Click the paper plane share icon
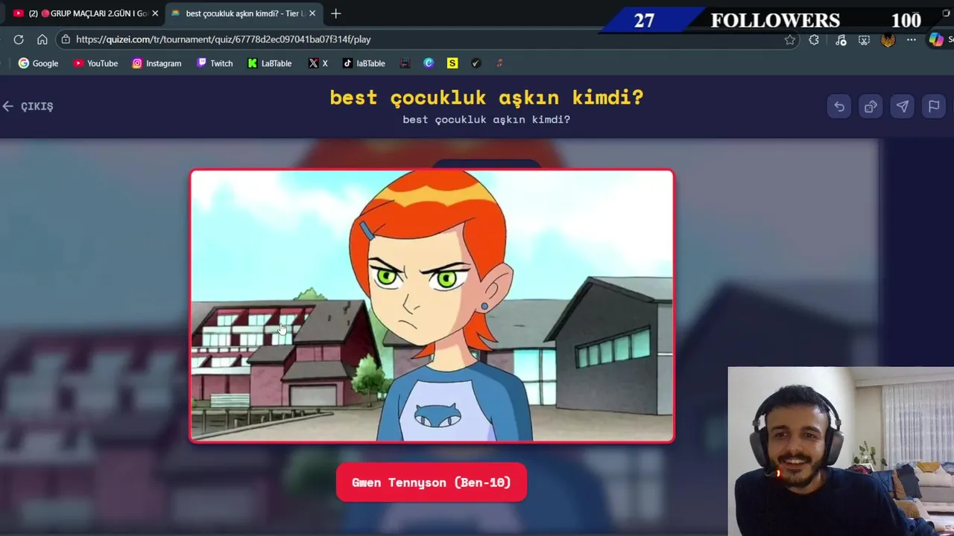The height and width of the screenshot is (536, 954). click(903, 106)
